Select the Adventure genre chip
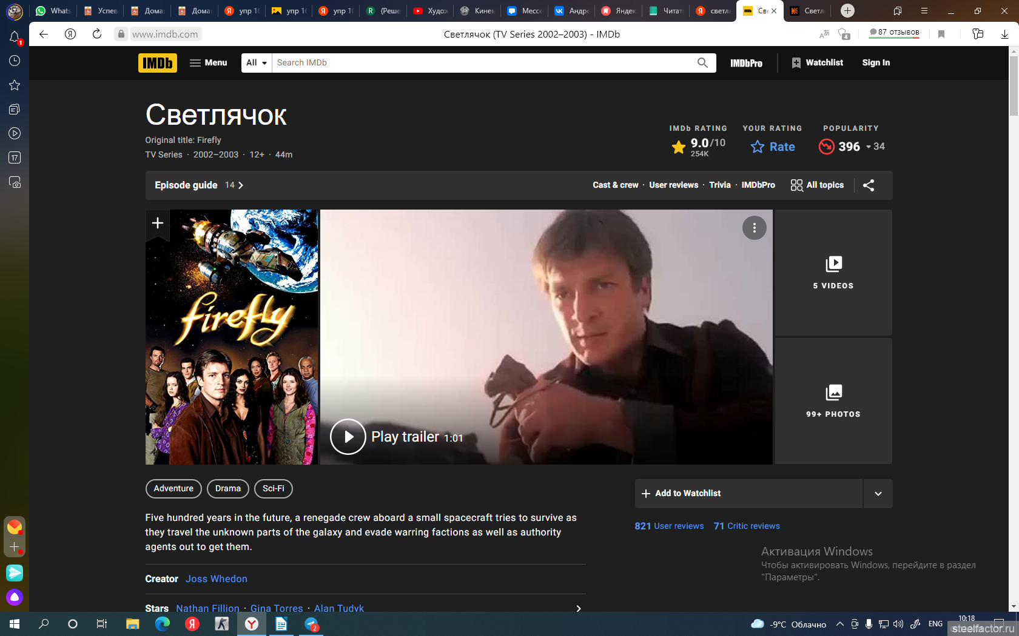This screenshot has height=636, width=1019. pyautogui.click(x=173, y=489)
